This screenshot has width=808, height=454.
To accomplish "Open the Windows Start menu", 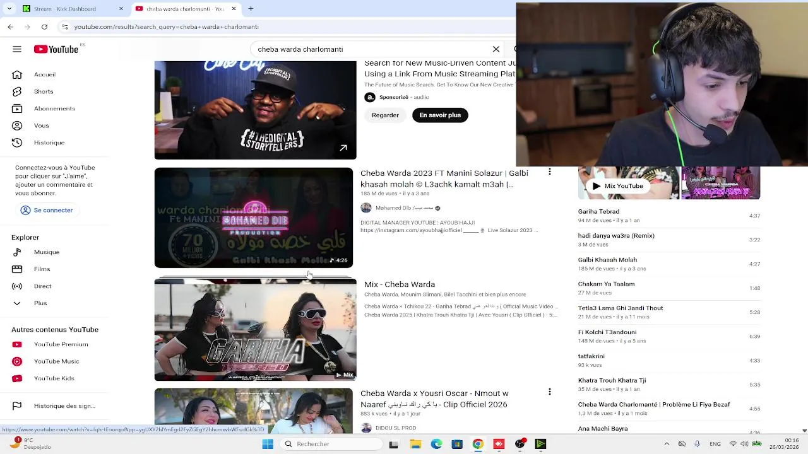I will 268,444.
